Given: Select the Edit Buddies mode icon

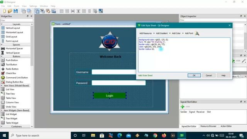Looking at the screenshot, I should 48,11.
